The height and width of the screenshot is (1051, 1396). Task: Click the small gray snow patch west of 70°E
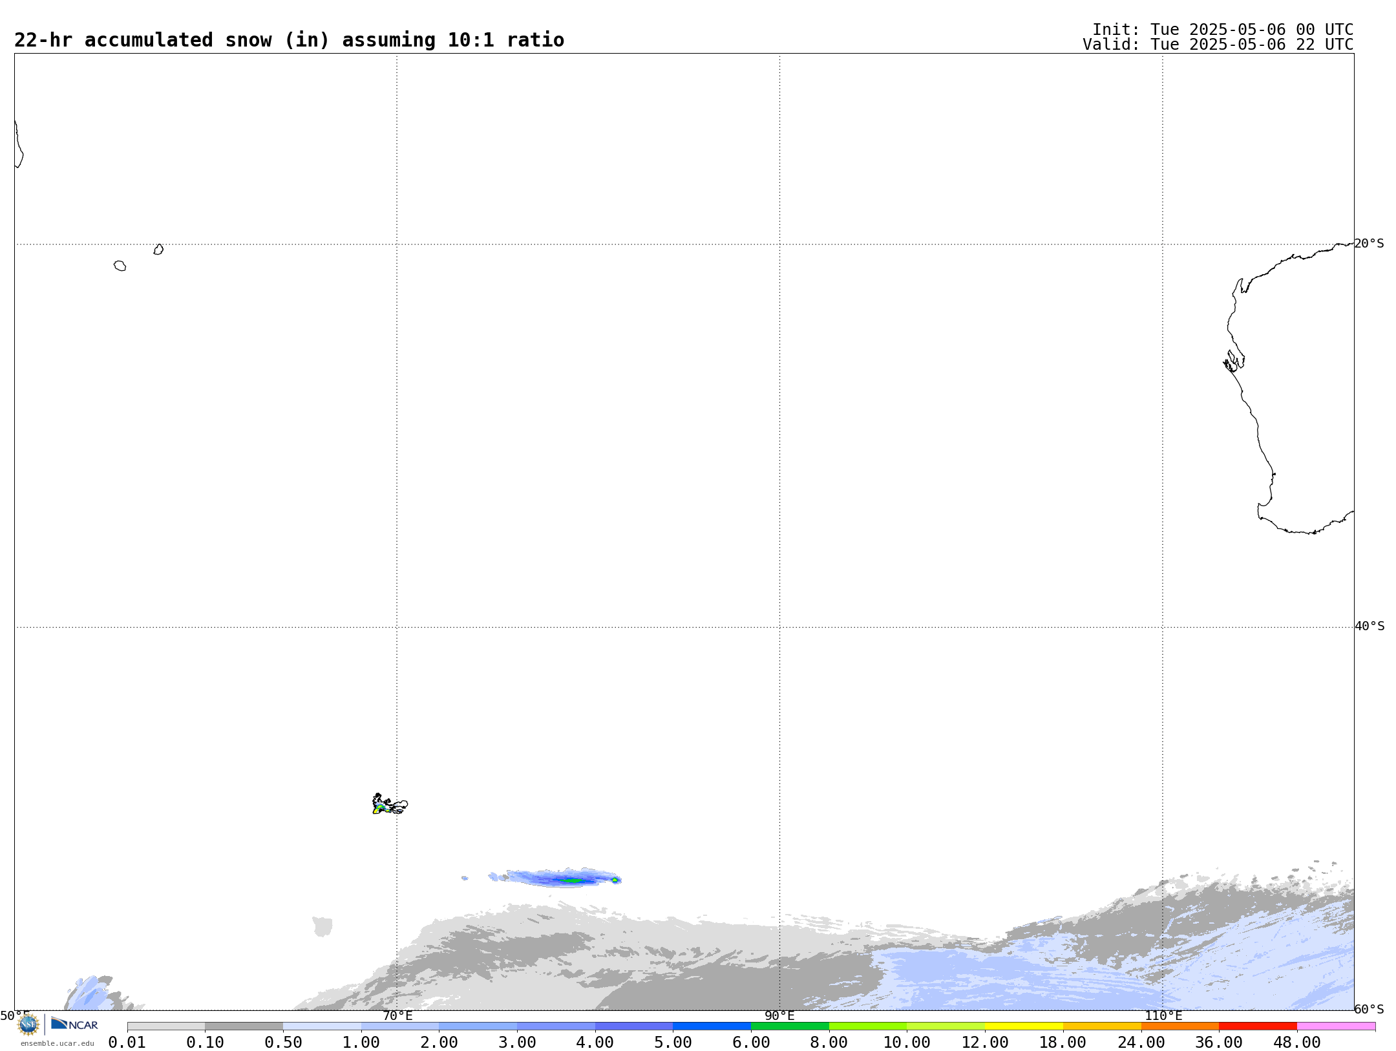click(322, 926)
